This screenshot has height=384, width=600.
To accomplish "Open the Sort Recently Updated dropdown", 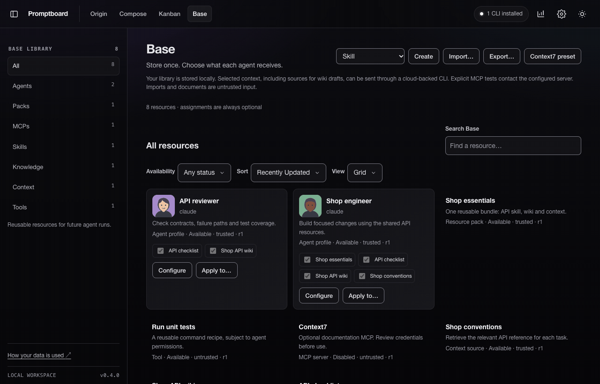I will pyautogui.click(x=288, y=173).
